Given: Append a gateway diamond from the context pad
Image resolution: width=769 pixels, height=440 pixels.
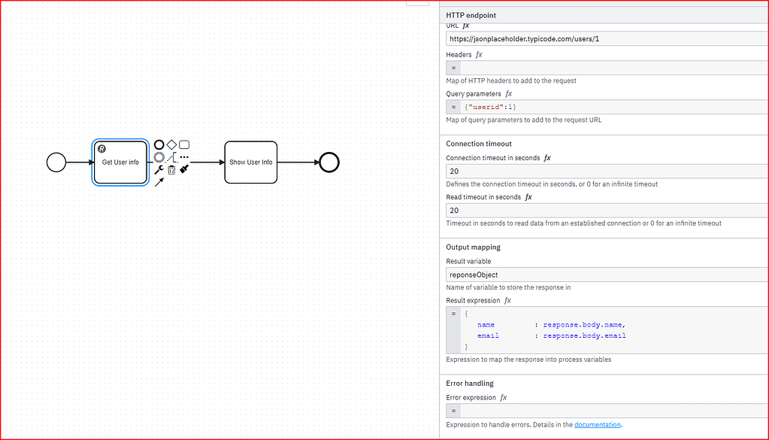Looking at the screenshot, I should point(171,144).
